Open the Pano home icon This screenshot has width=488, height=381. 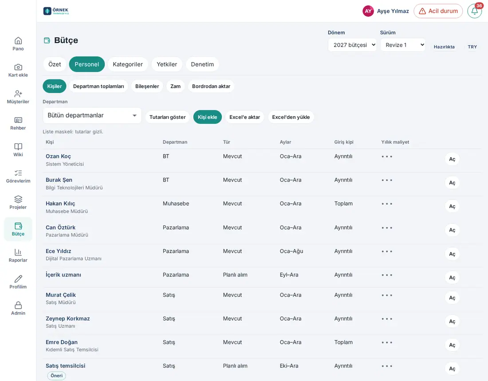18,41
